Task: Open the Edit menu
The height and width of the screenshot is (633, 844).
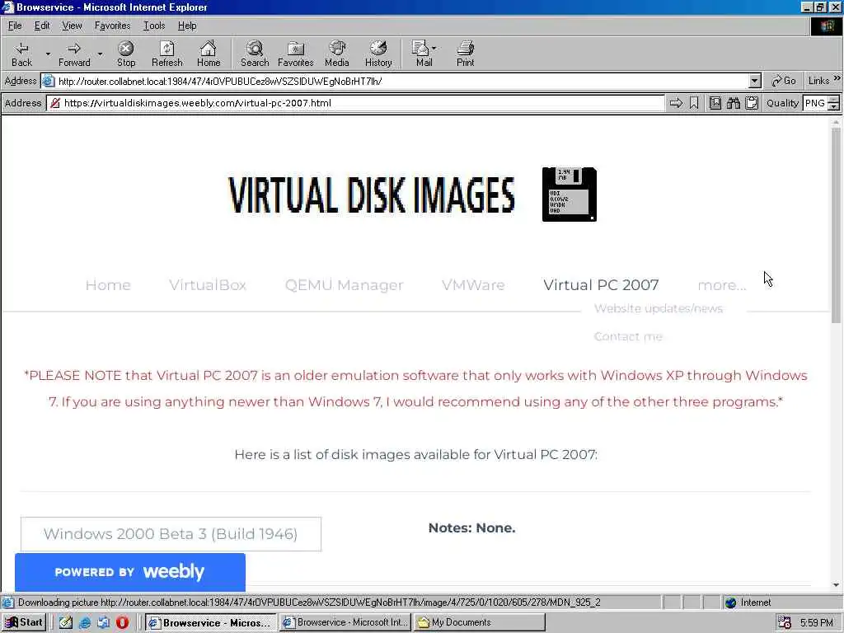Action: [x=42, y=26]
